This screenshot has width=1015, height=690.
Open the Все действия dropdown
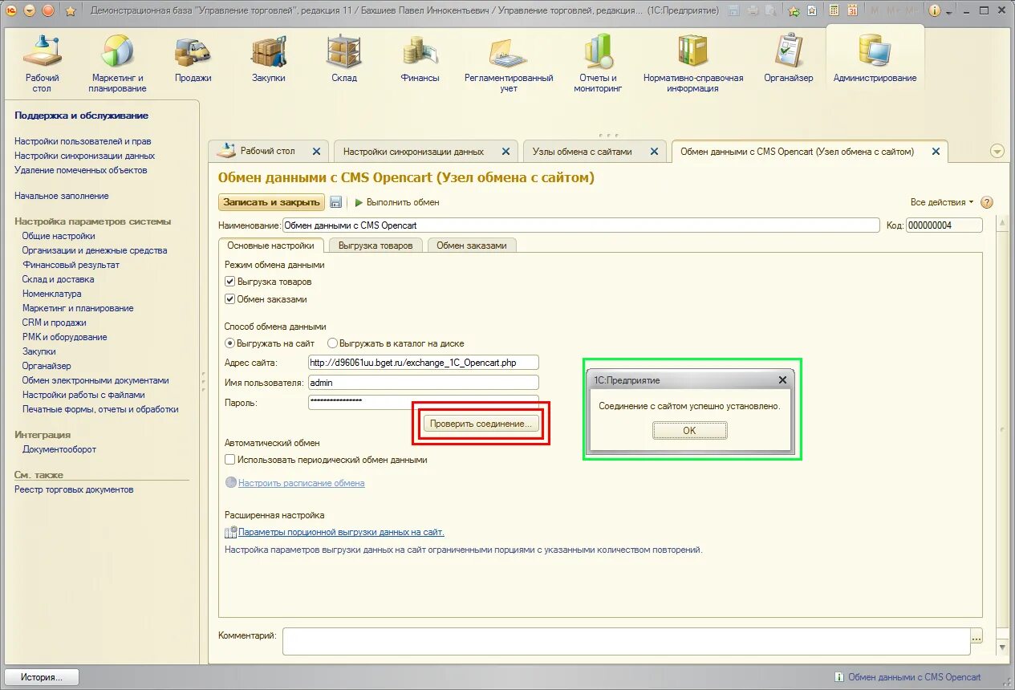click(x=942, y=202)
